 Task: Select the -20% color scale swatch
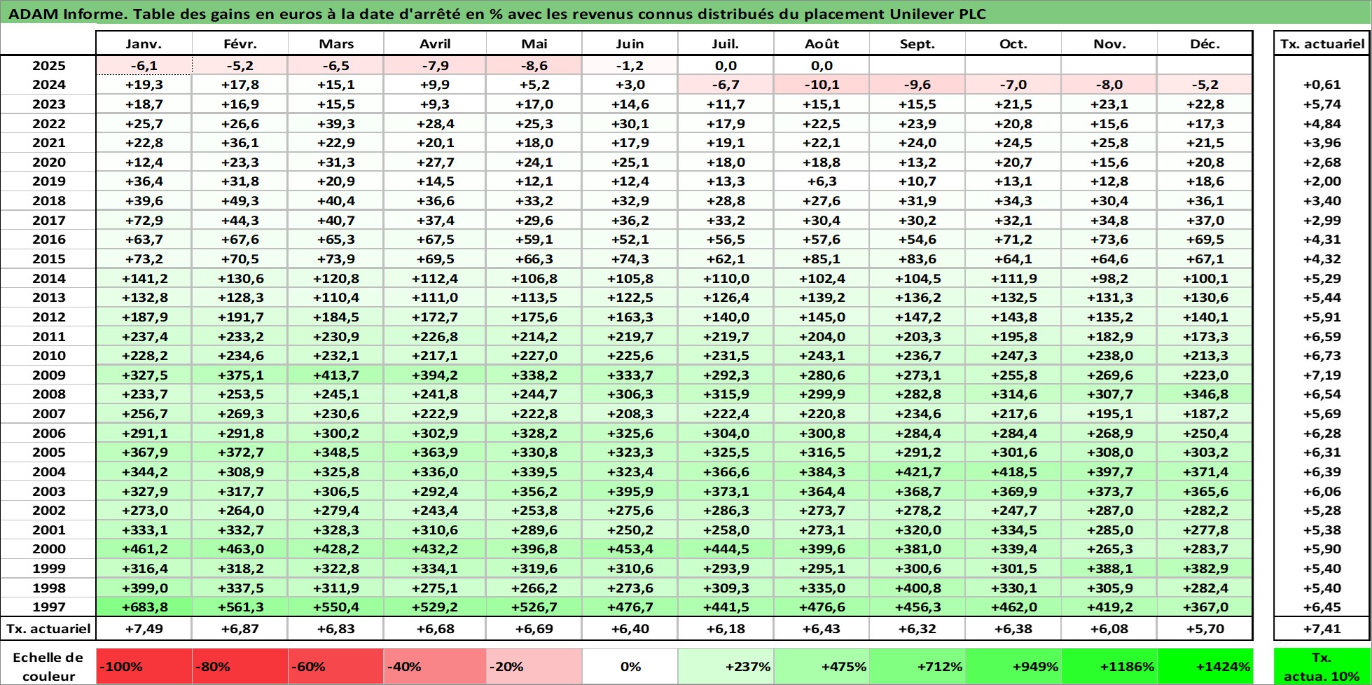534,666
